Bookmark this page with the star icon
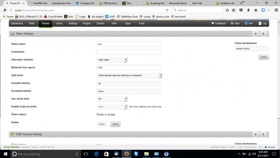 pos(227,10)
